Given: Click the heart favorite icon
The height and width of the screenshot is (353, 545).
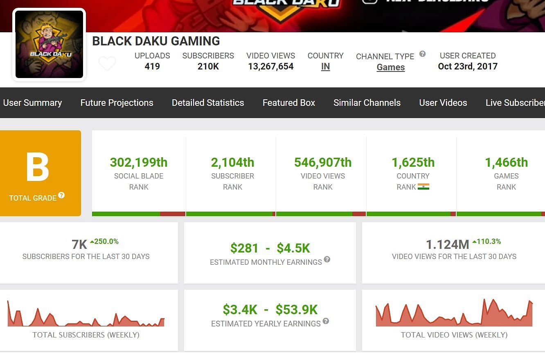Looking at the screenshot, I should click(x=107, y=64).
